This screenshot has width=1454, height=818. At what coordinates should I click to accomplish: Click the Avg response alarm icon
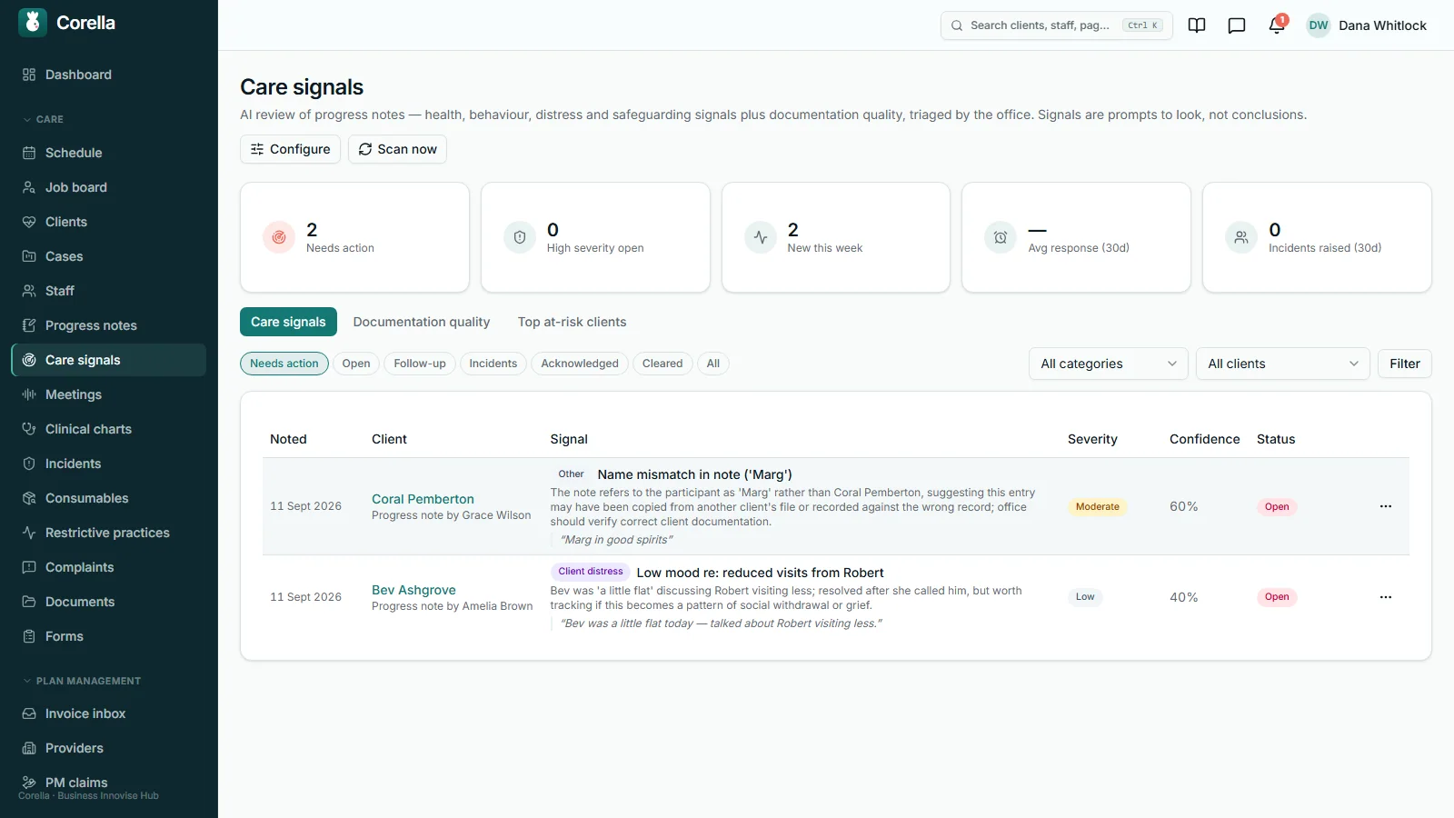tap(1001, 237)
